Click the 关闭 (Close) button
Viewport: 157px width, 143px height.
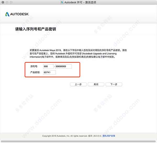pyautogui.click(x=96, y=84)
